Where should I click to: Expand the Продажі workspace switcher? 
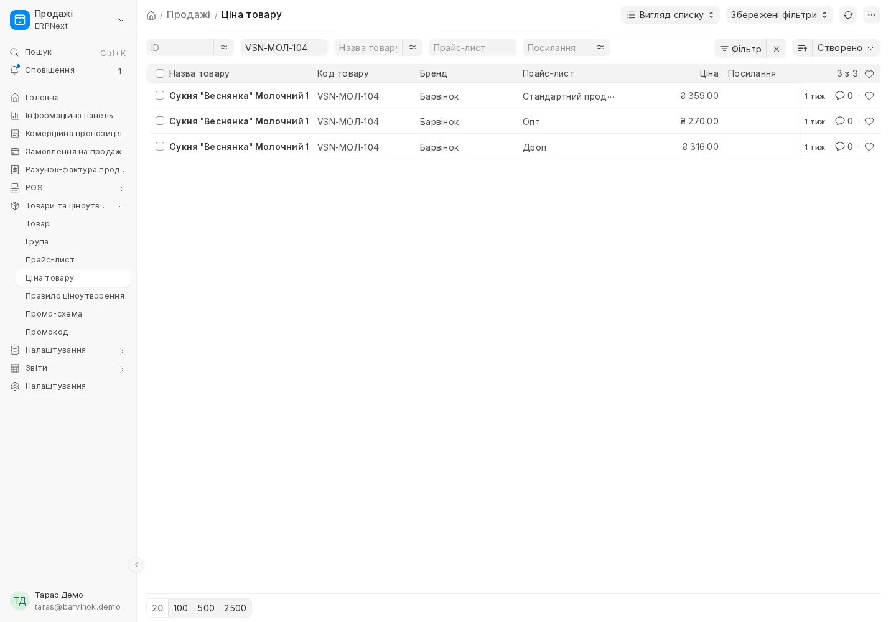[x=121, y=20]
